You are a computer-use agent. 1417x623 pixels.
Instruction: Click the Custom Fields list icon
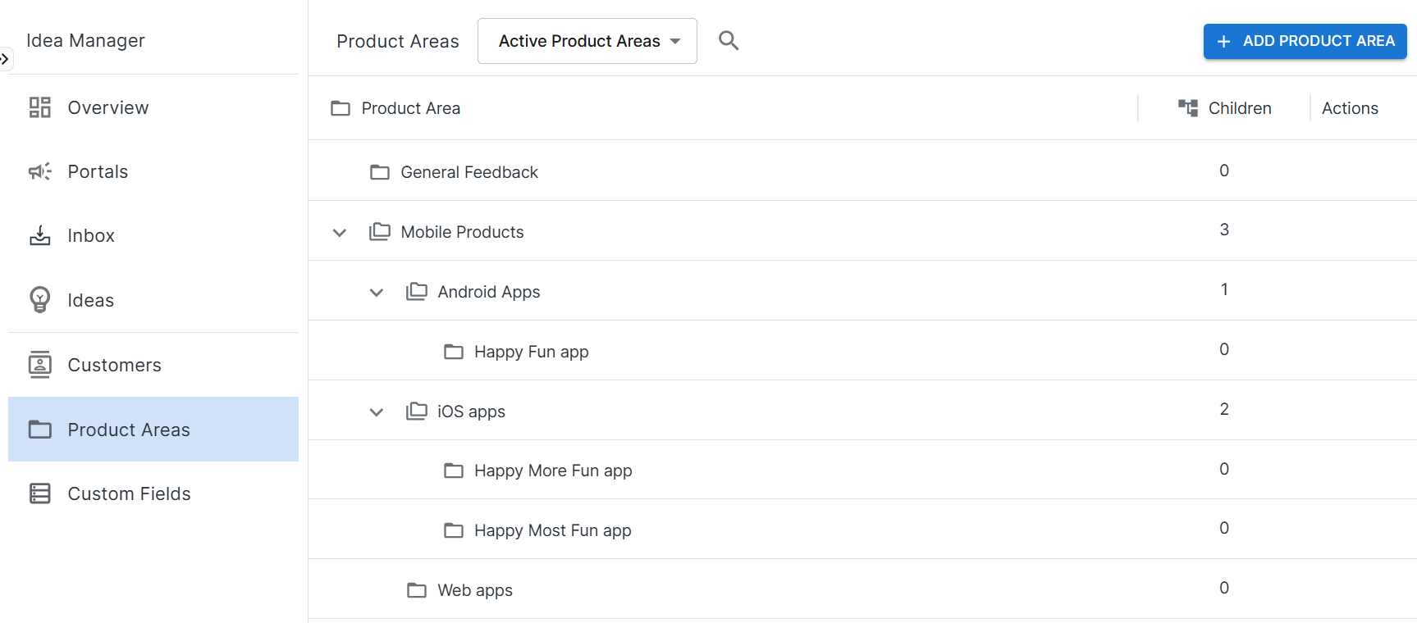40,493
